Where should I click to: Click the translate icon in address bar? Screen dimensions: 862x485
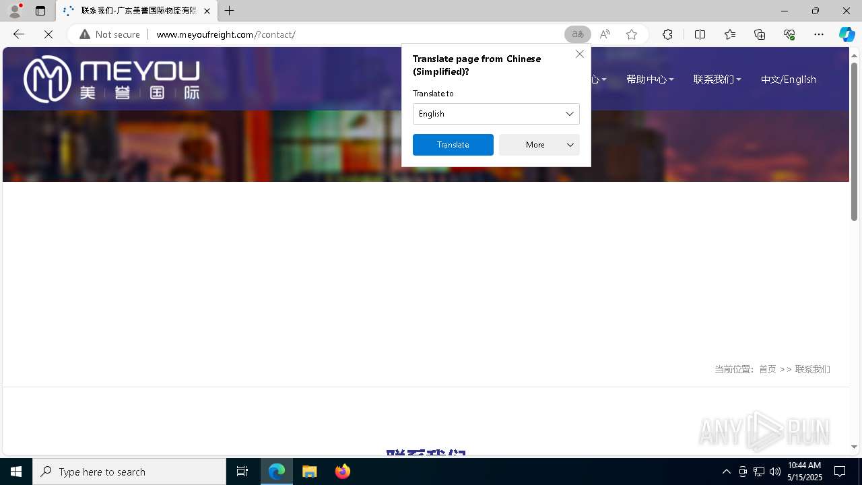578,34
